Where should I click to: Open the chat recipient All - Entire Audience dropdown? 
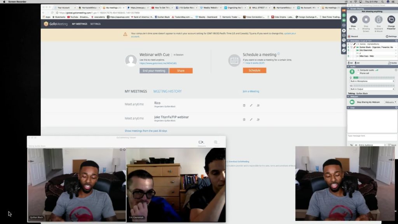coord(370,145)
